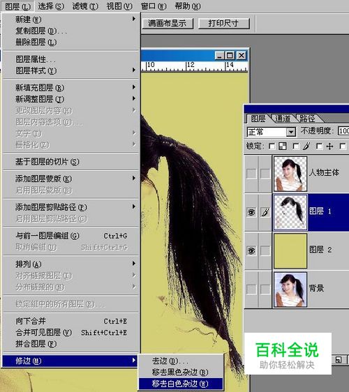Expand the 排列 (A) submenu
The width and height of the screenshot is (349, 392).
tap(70, 264)
